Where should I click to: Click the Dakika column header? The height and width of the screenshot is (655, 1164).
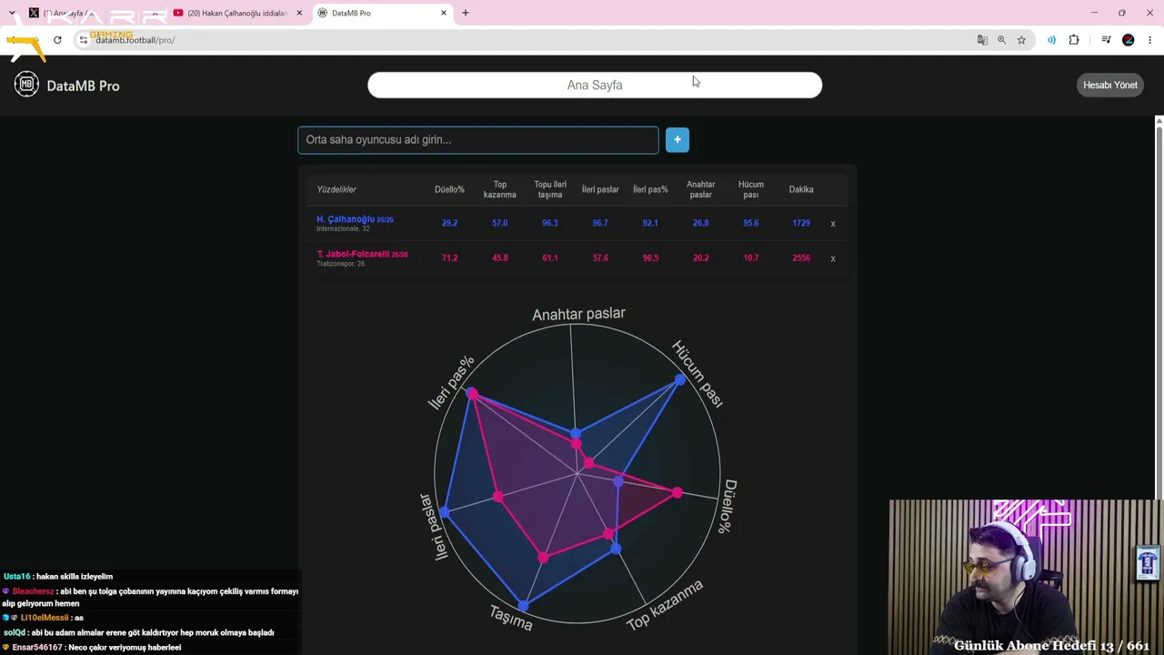(x=801, y=189)
